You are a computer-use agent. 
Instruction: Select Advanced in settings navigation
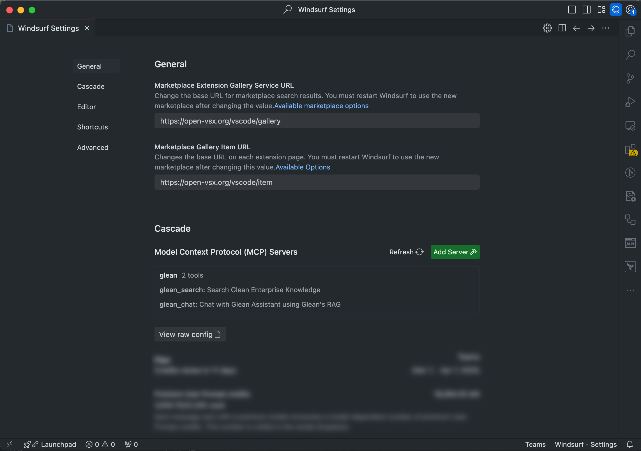(x=93, y=147)
